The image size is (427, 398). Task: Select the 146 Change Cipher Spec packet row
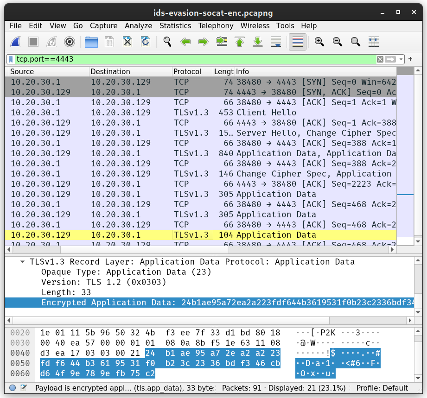(201, 174)
